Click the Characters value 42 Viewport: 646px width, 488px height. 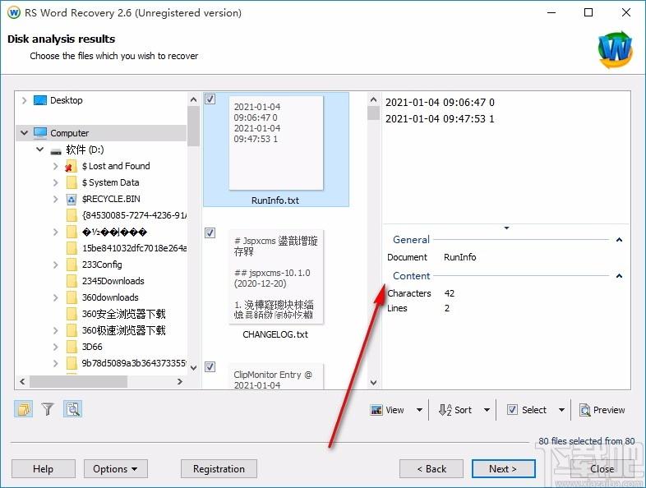tap(449, 293)
